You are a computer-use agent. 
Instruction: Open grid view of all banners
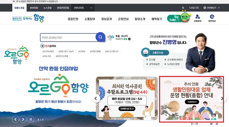coord(217,124)
